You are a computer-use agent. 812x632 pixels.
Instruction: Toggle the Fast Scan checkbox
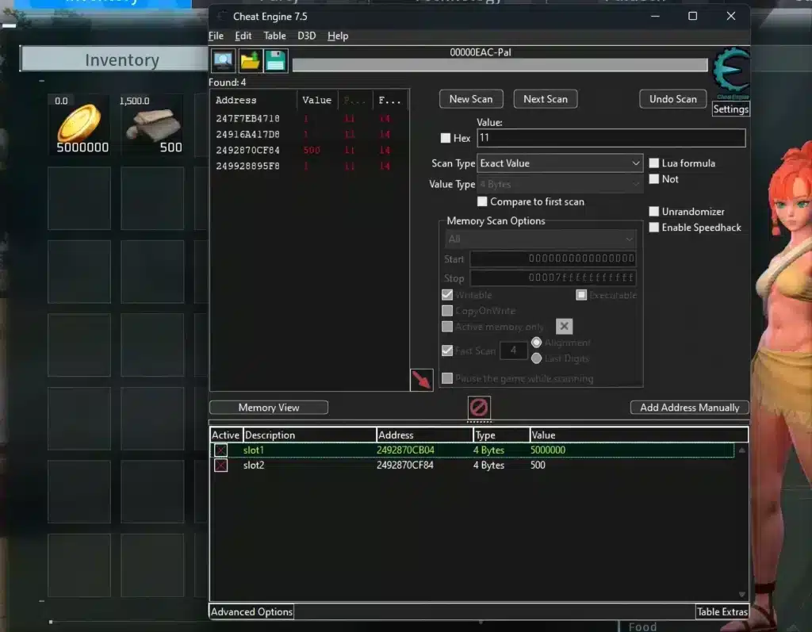[x=447, y=350]
